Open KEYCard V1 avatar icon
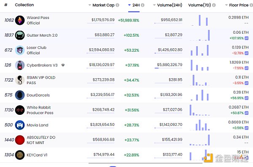The height and width of the screenshot is (167, 253). [x=20, y=155]
